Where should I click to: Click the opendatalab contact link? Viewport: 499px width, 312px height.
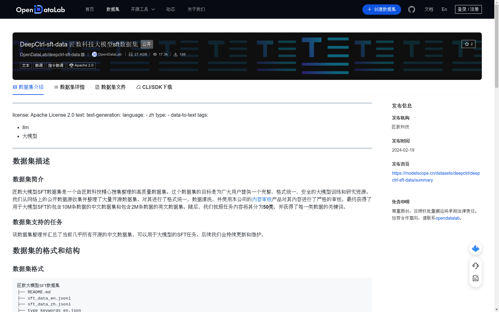point(448,218)
